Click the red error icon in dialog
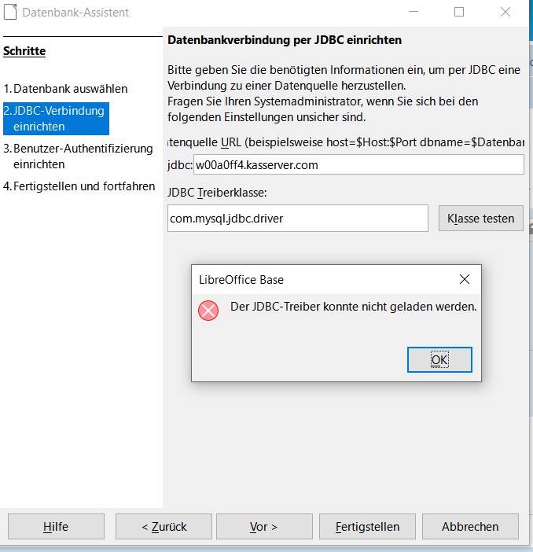 click(208, 311)
